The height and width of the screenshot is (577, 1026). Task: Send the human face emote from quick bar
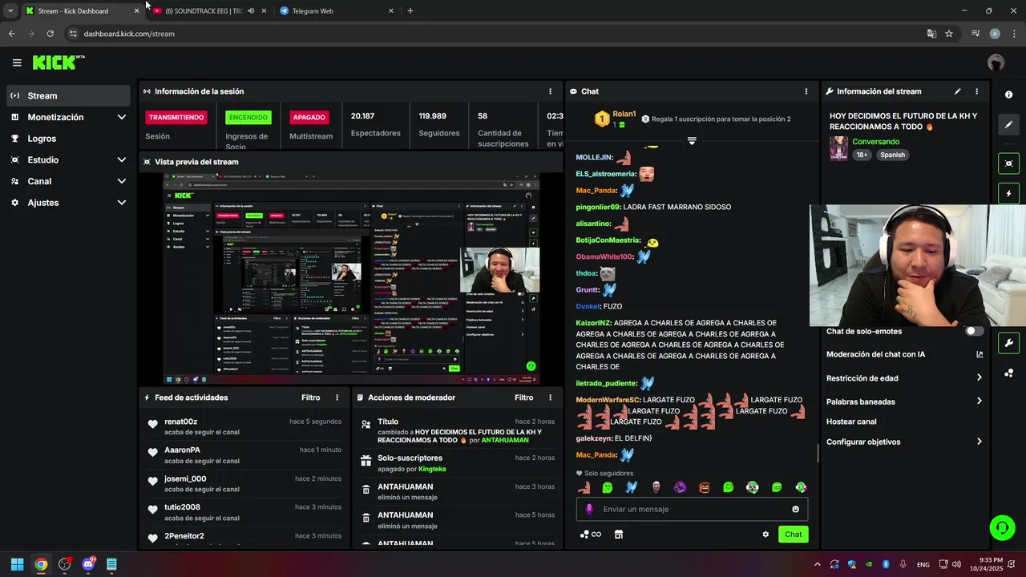656,487
